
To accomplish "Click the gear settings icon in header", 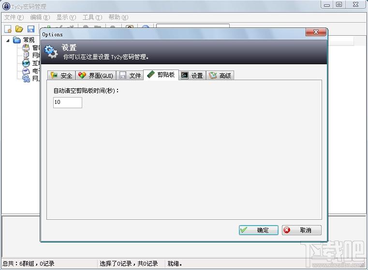I will (x=51, y=52).
